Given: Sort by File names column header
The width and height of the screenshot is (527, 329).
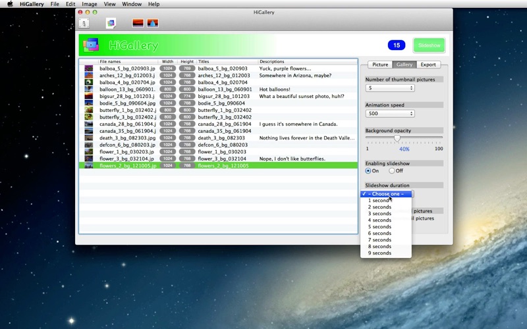Looking at the screenshot, I should click(x=128, y=61).
